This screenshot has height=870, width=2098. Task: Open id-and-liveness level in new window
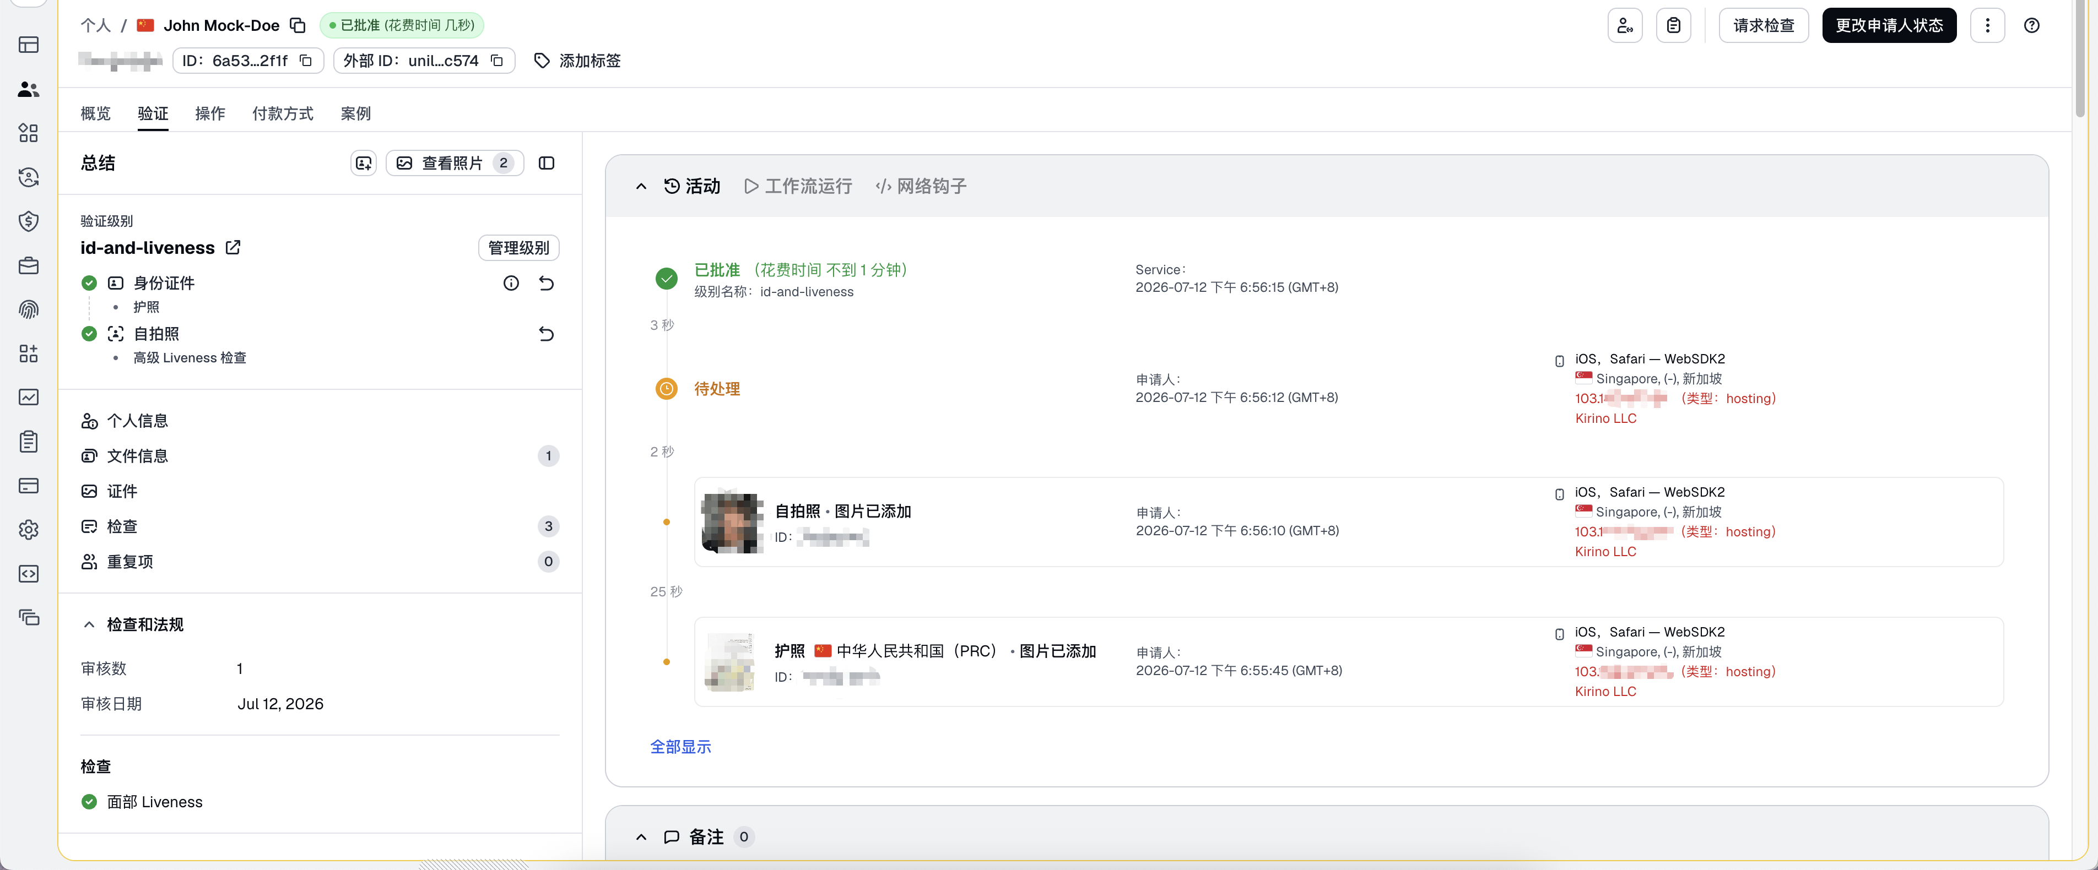pyautogui.click(x=233, y=247)
